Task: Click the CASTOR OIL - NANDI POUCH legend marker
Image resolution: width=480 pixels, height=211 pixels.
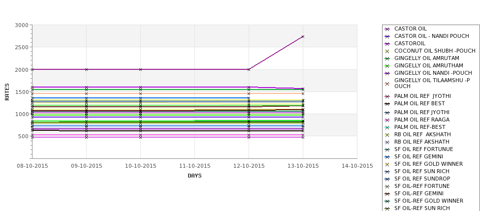Action: coord(387,36)
